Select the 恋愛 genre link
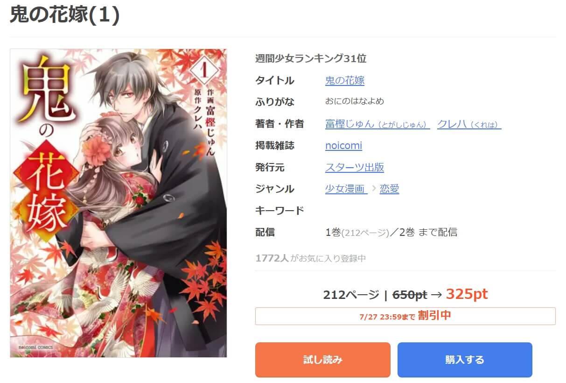 click(x=389, y=189)
